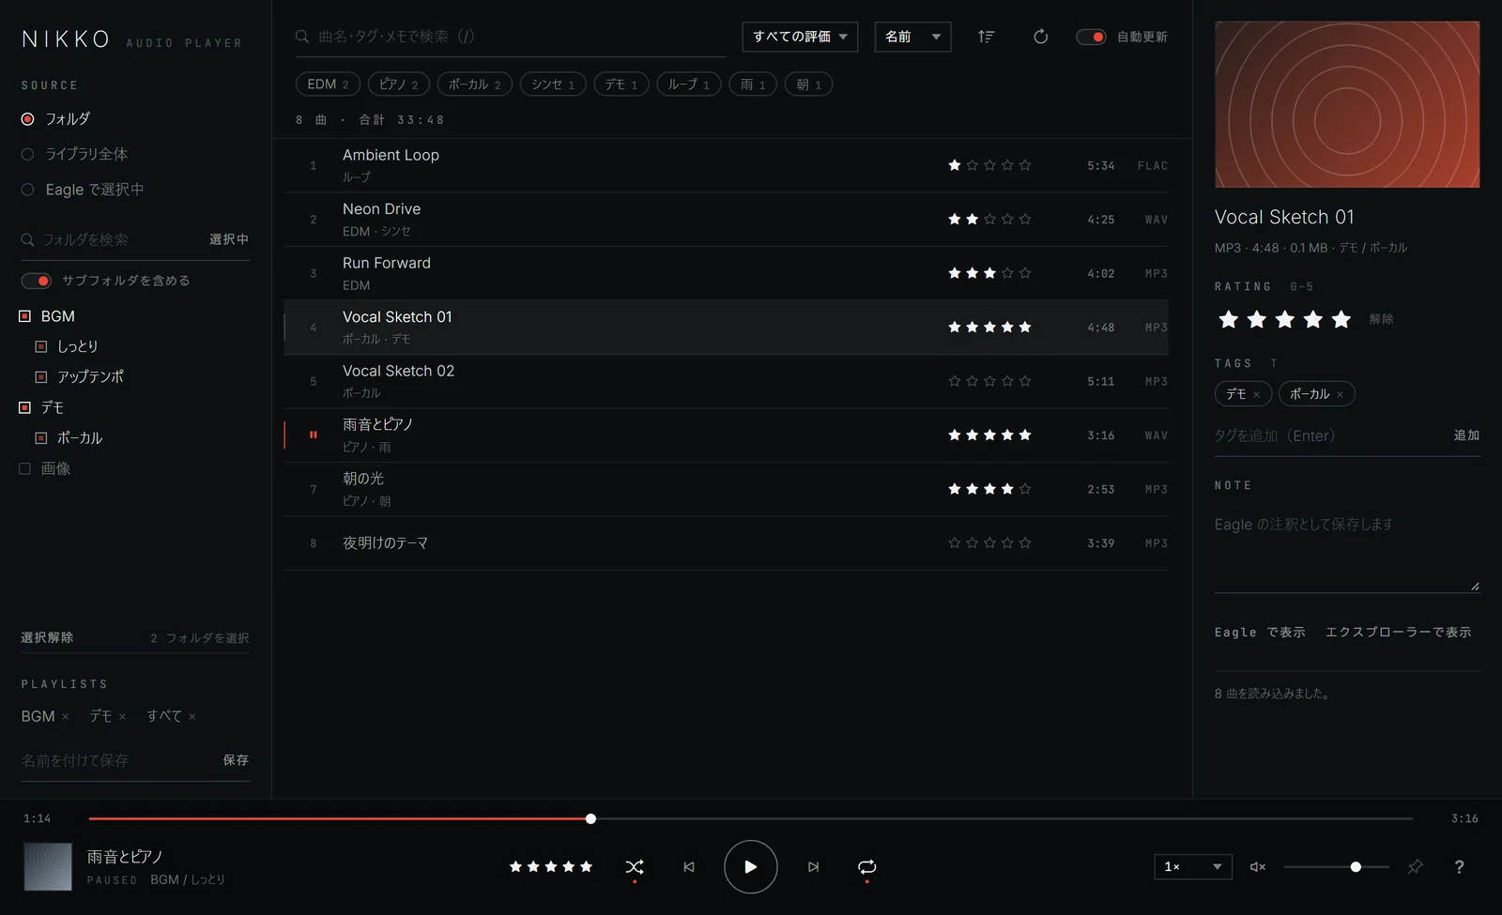Click 保存 to save playlist
Viewport: 1502px width, 915px height.
pyautogui.click(x=236, y=760)
